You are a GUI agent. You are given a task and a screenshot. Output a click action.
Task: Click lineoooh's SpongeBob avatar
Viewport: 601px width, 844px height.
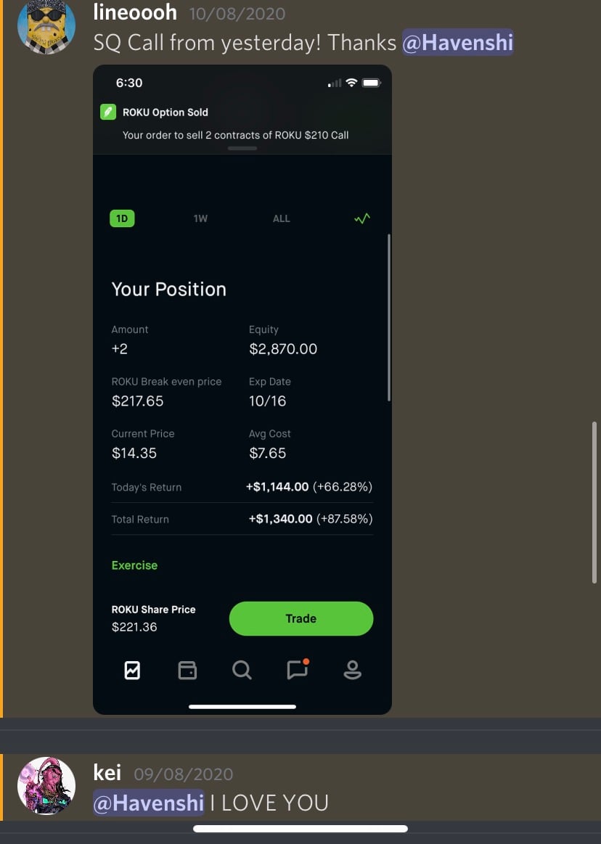46,27
